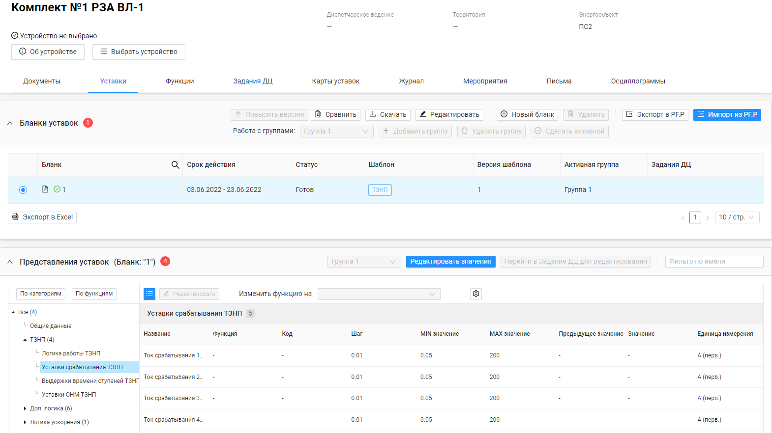This screenshot has height=433, width=772.
Task: Open the Работа с группами Группа 1 dropdown
Action: click(336, 131)
